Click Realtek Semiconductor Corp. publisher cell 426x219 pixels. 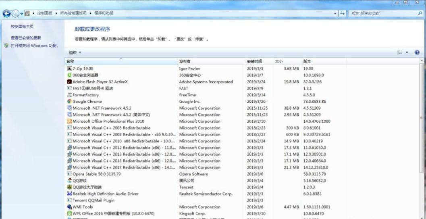tap(206, 194)
